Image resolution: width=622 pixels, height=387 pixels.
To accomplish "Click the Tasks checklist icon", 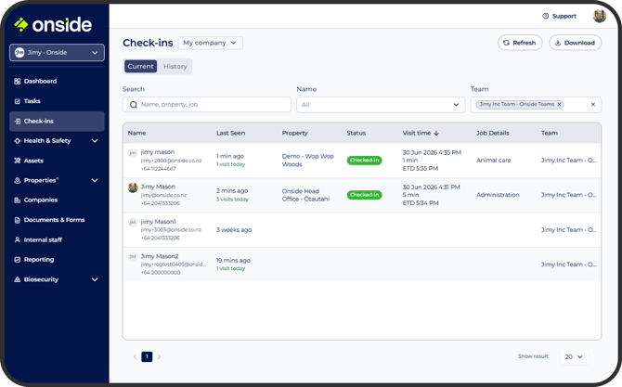I will (x=17, y=101).
